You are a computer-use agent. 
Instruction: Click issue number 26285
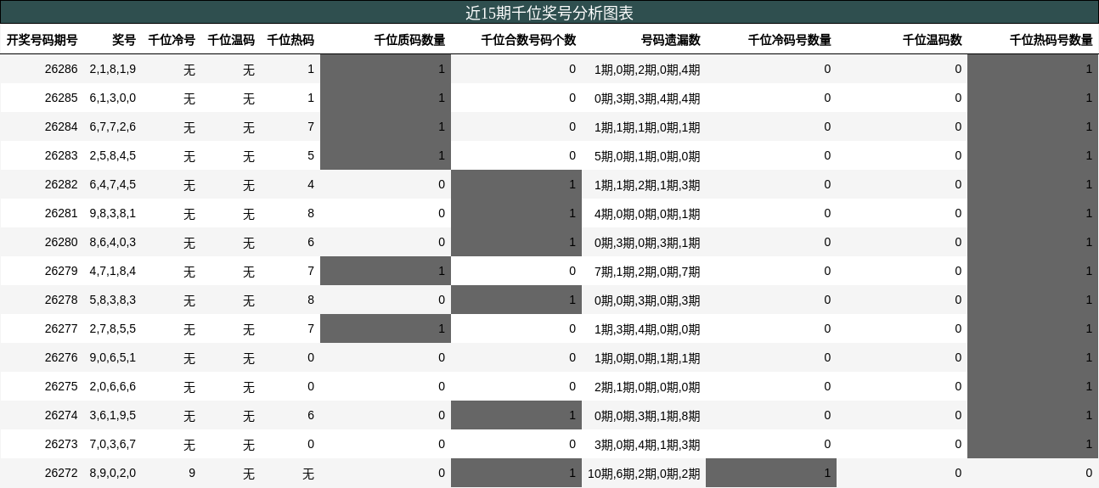click(x=61, y=98)
